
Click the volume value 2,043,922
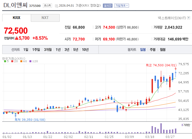(x=173, y=27)
